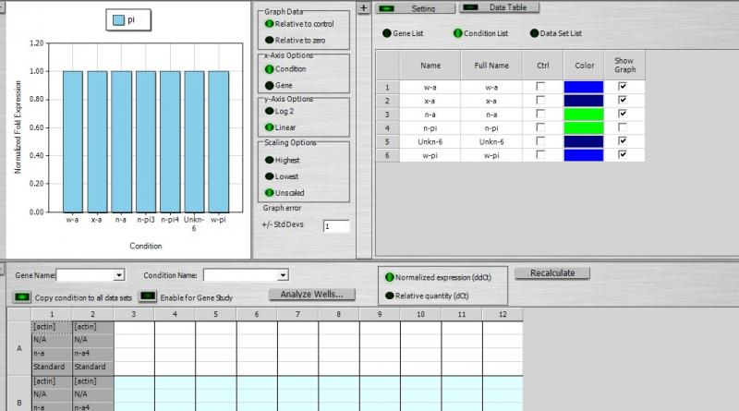Image resolution: width=739 pixels, height=411 pixels.
Task: Uncheck Show Graph for Unkn-6 row
Action: [x=623, y=140]
